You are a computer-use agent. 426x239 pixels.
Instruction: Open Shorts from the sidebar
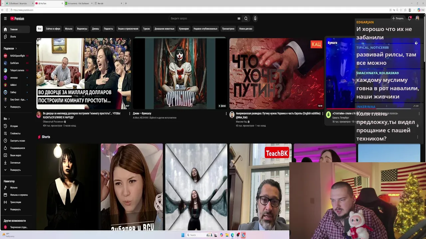click(x=15, y=37)
